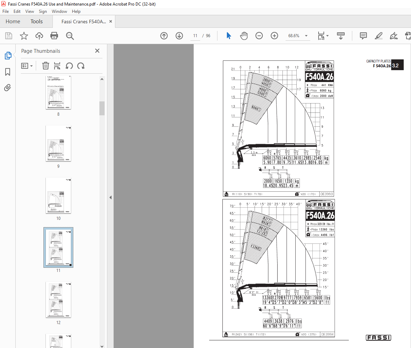Viewport: 411px width, 348px height.
Task: Zoom in with plus icon
Action: 274,36
